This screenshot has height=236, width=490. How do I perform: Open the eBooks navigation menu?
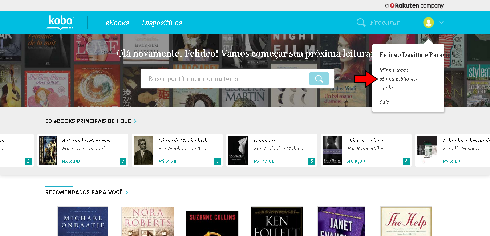[x=117, y=23]
